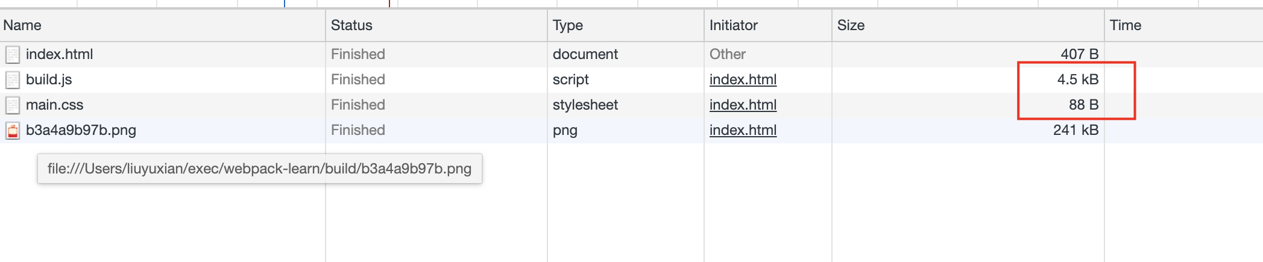Click the red marker in the timeline overview
Viewport: 1263px width, 262px height.
point(389,4)
